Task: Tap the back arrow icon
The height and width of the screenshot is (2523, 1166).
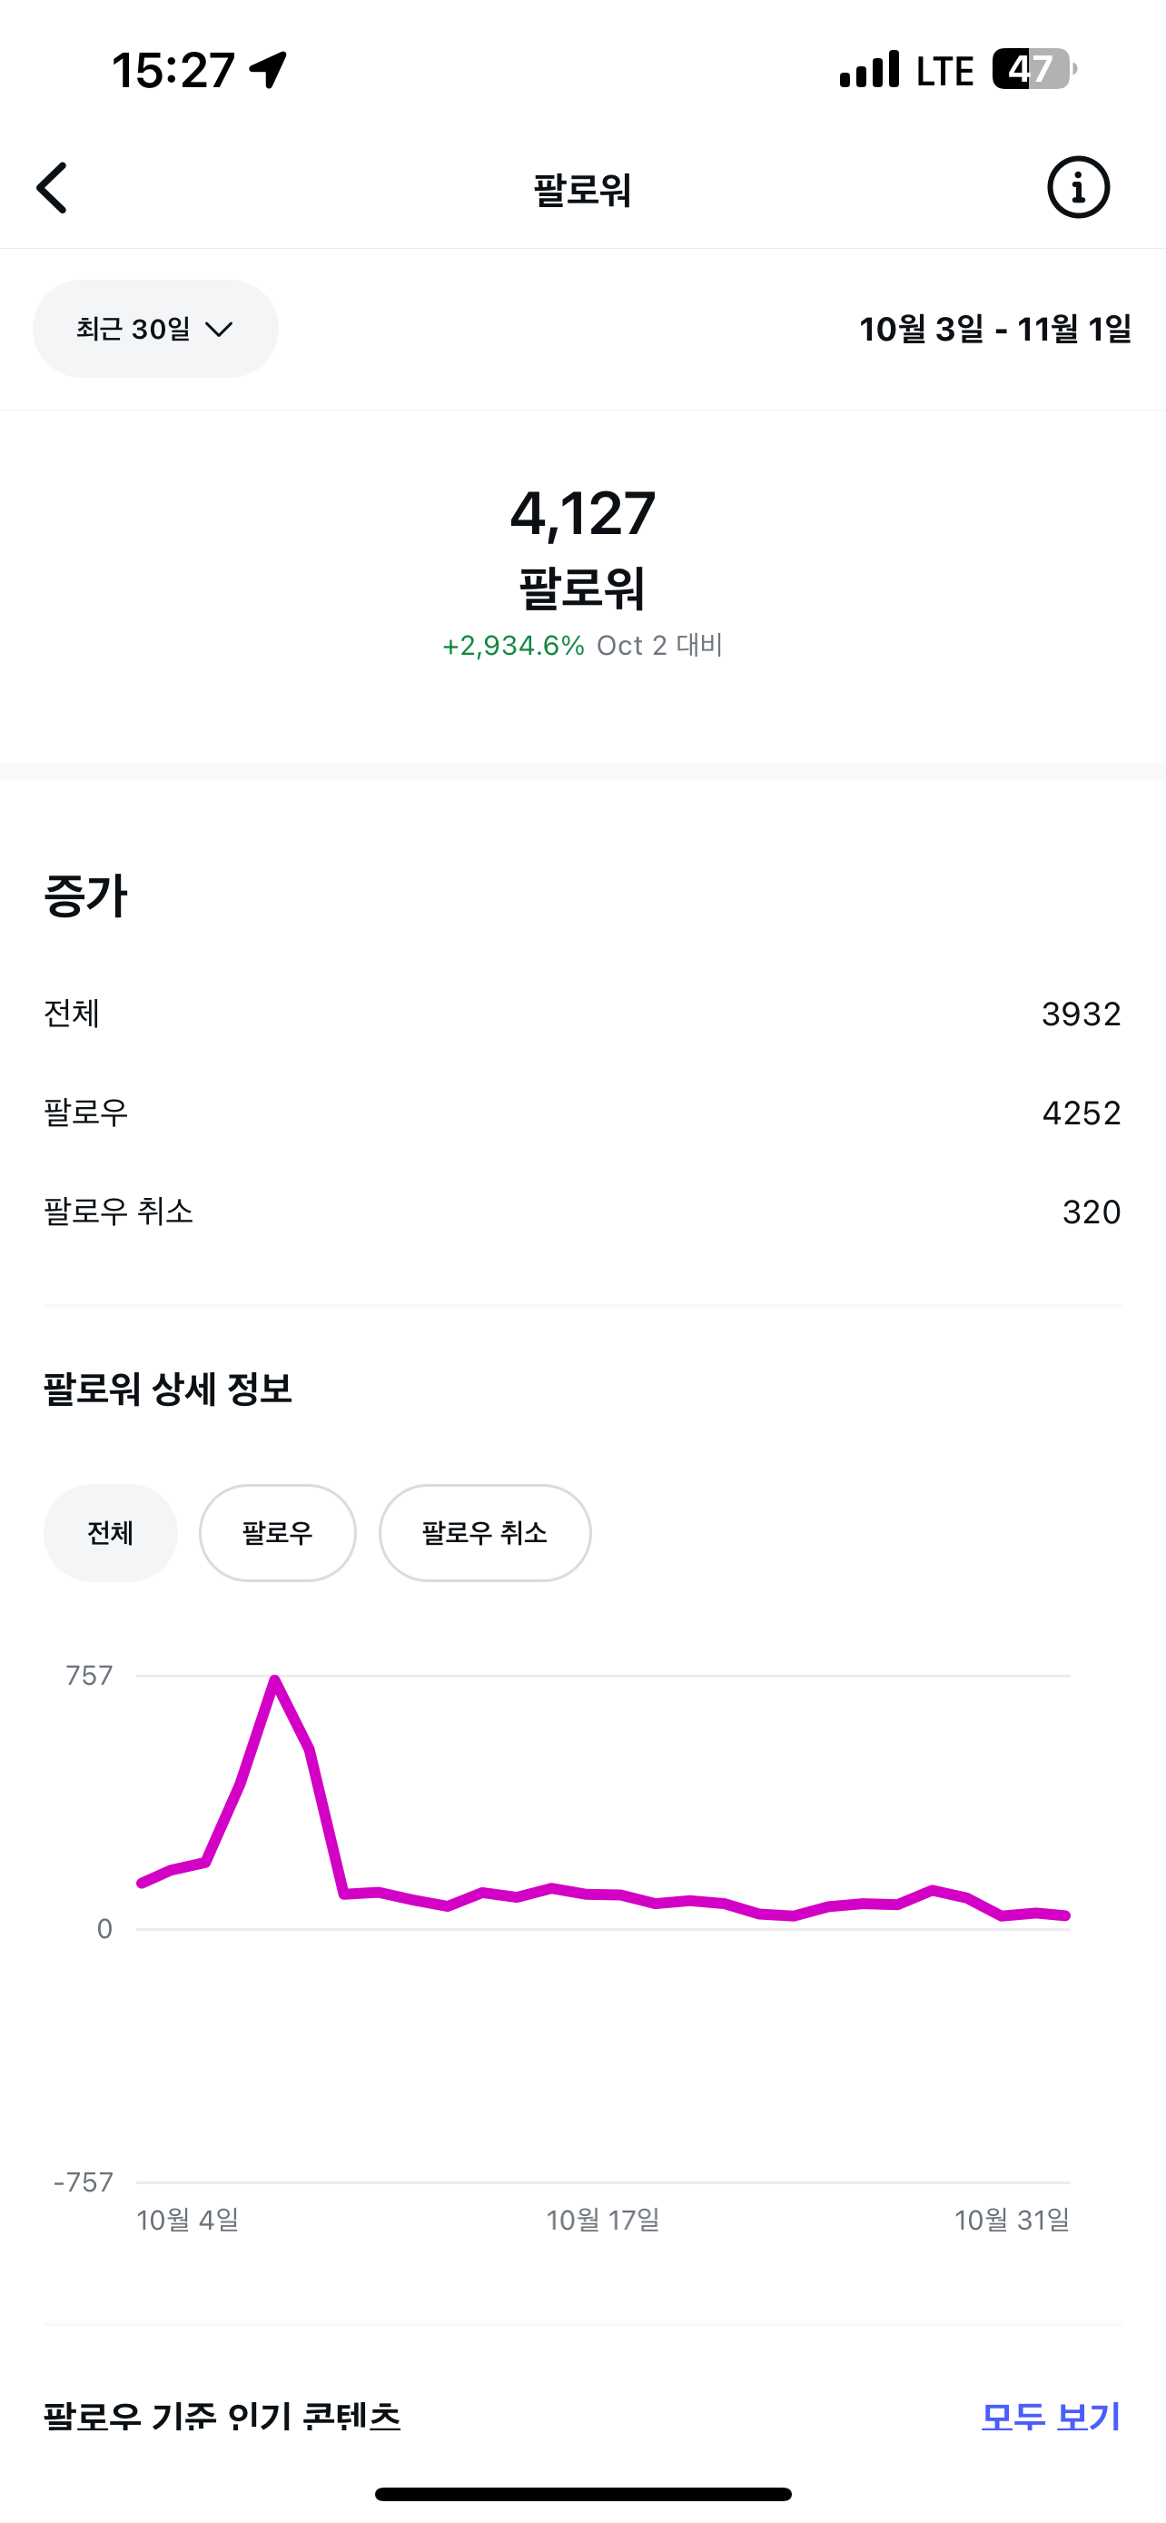Action: pos(53,188)
